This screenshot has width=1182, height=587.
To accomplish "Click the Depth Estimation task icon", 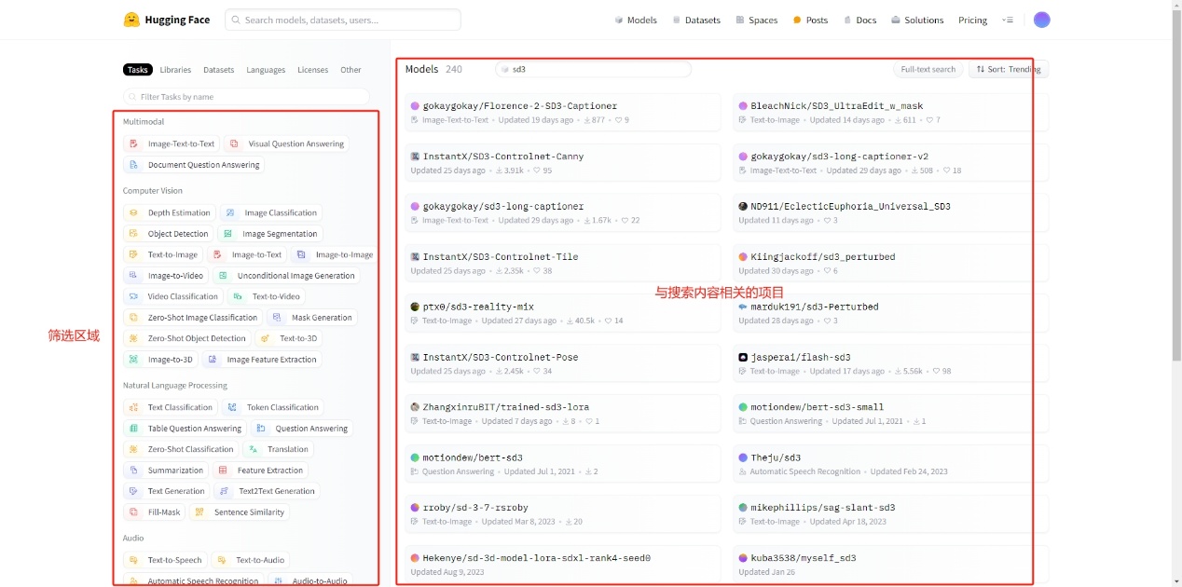I will (133, 213).
